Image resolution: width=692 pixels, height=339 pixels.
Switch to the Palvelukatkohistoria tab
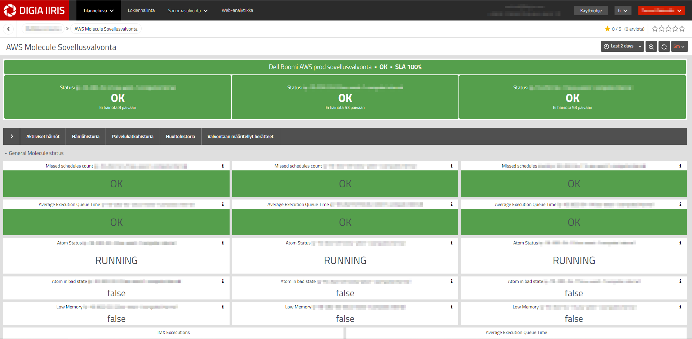[133, 136]
